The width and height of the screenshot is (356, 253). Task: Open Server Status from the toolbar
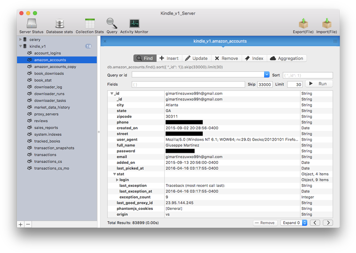[x=31, y=26]
